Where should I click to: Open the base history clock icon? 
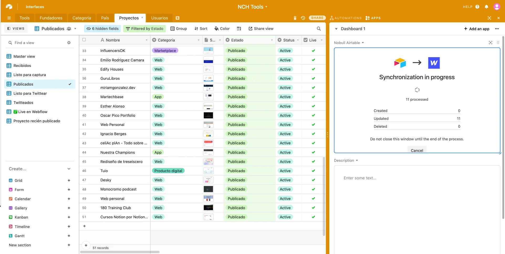pyautogui.click(x=303, y=18)
